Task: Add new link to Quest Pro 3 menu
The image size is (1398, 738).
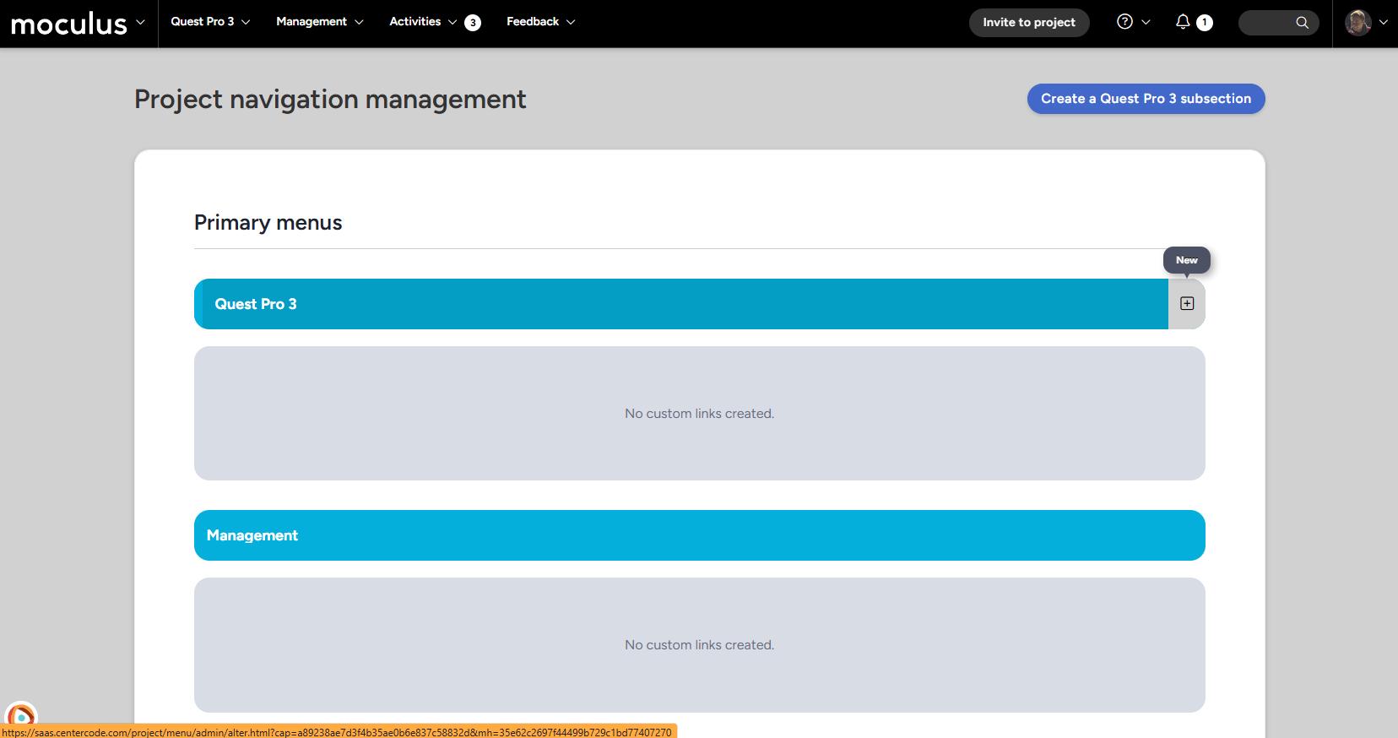Action: [x=1187, y=303]
